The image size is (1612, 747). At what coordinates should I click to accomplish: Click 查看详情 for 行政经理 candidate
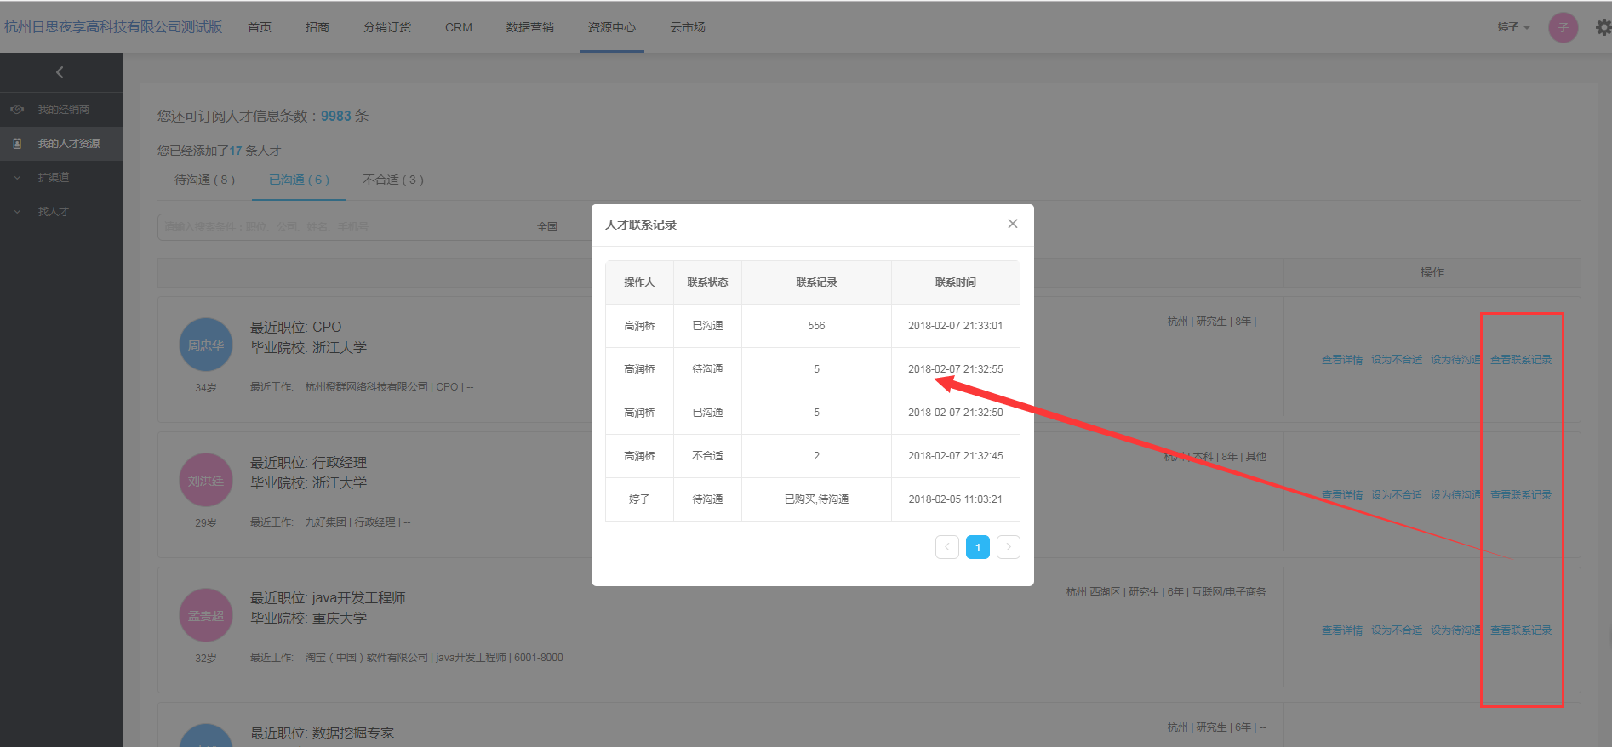coord(1341,495)
